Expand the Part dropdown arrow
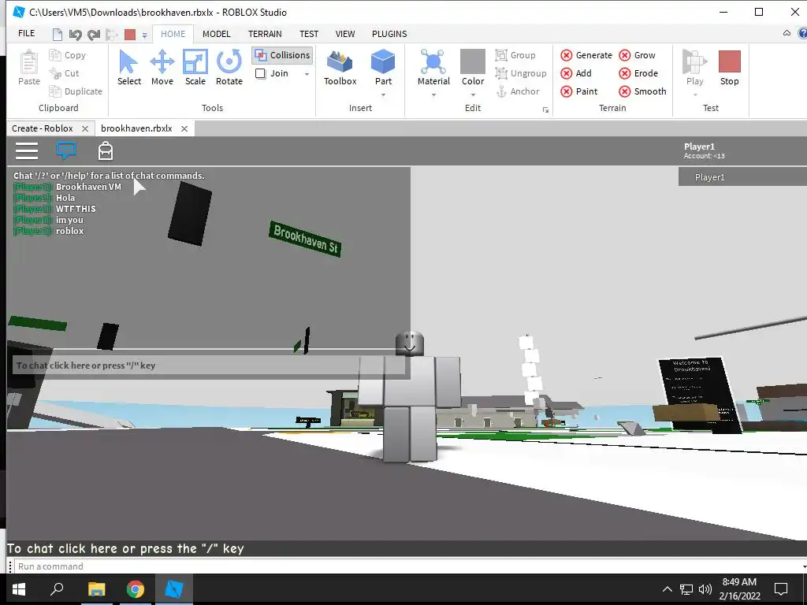 tap(383, 95)
